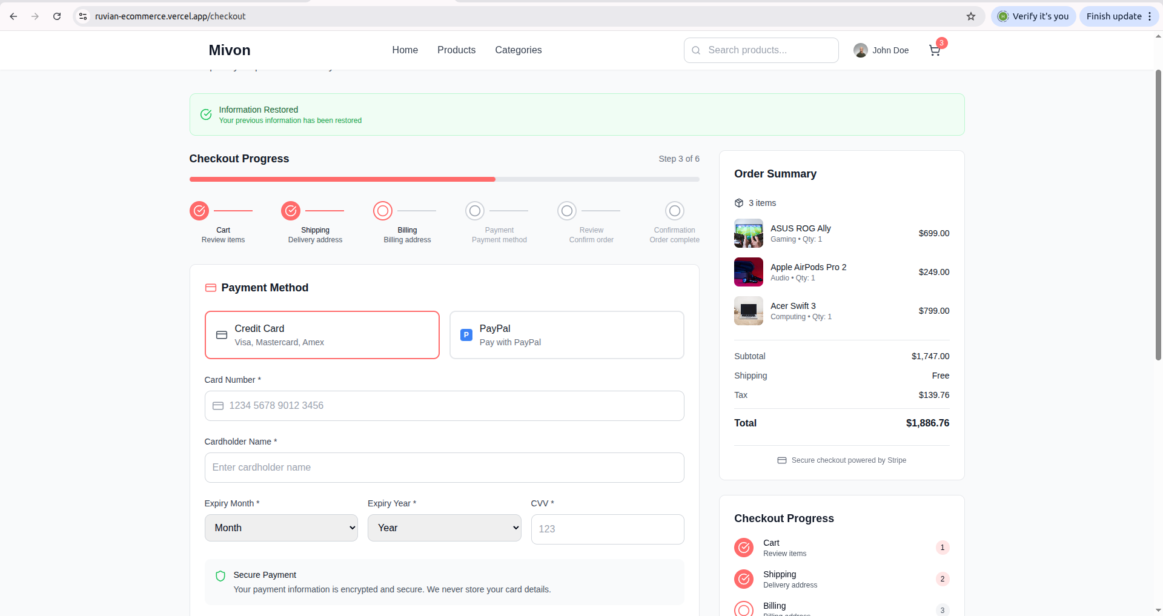This screenshot has height=616, width=1163.
Task: Open site information icon in address bar
Action: point(83,16)
